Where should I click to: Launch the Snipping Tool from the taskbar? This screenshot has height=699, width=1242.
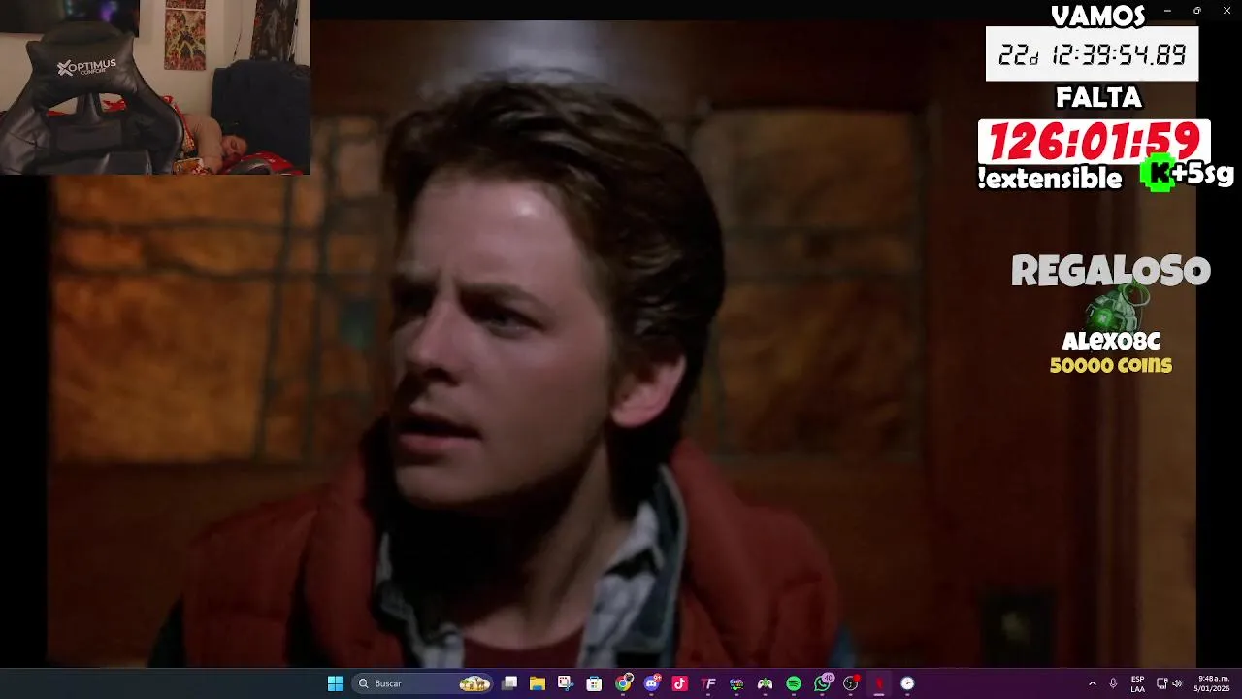(566, 683)
